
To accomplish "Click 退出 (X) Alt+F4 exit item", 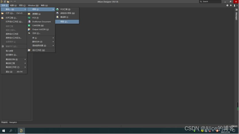I will (14, 72).
